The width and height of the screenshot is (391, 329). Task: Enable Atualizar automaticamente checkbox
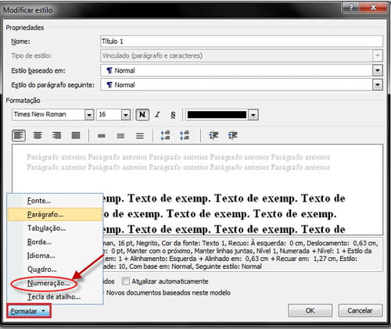click(x=126, y=281)
